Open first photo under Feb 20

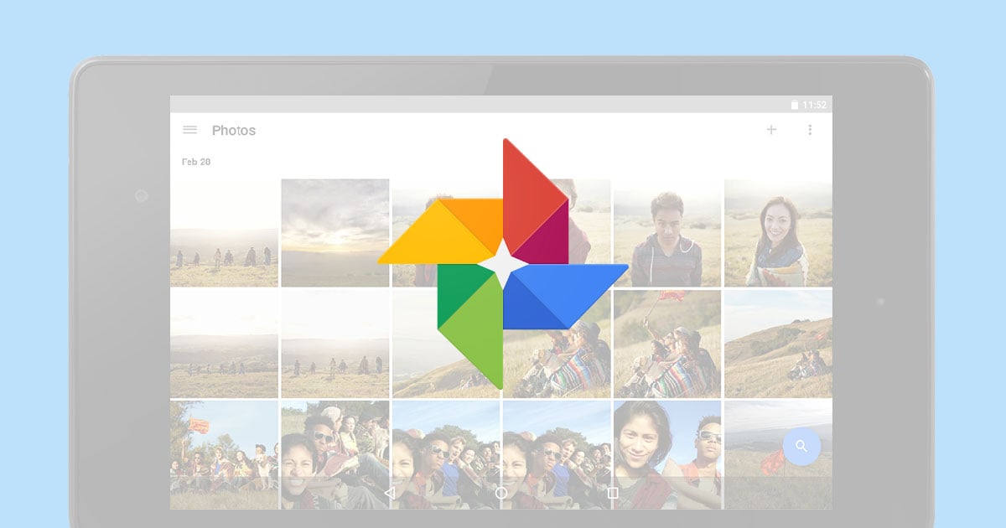pos(224,232)
